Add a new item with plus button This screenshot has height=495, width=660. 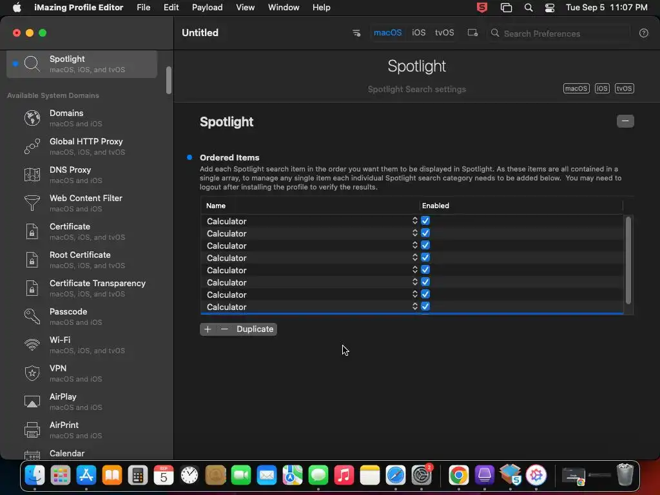[x=208, y=329]
